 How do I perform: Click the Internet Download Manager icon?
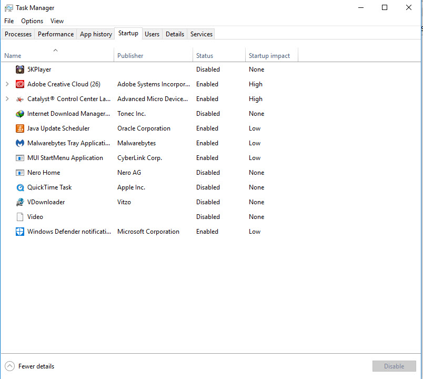point(20,114)
